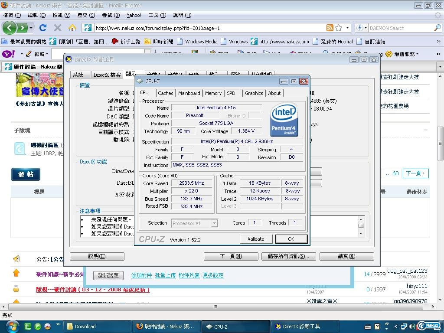Click the orange RSS feed icon in address bar
444x333 pixels.
click(330, 28)
